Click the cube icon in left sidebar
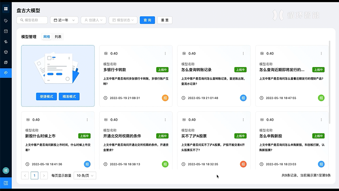 6,52
